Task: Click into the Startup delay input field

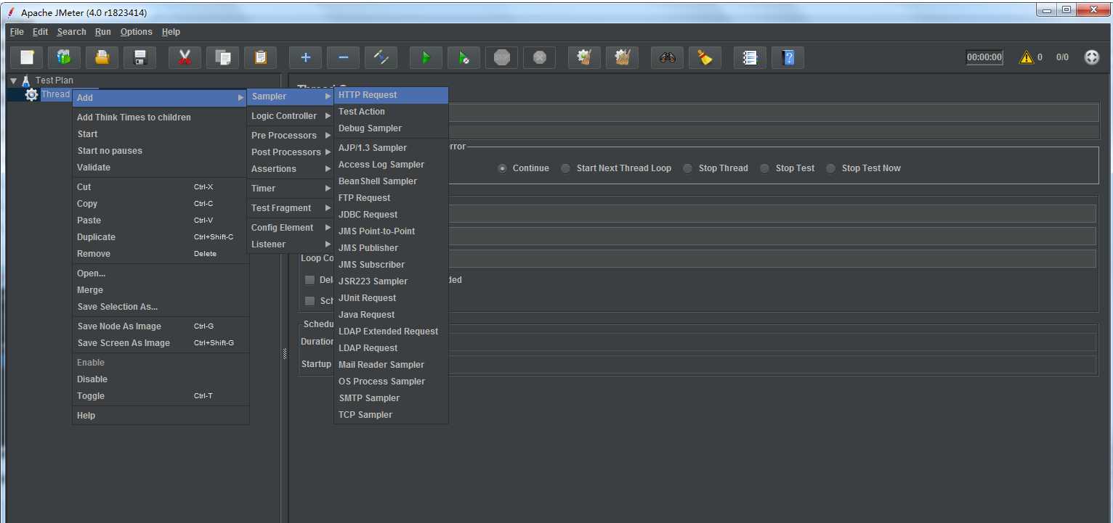Action: pyautogui.click(x=772, y=364)
